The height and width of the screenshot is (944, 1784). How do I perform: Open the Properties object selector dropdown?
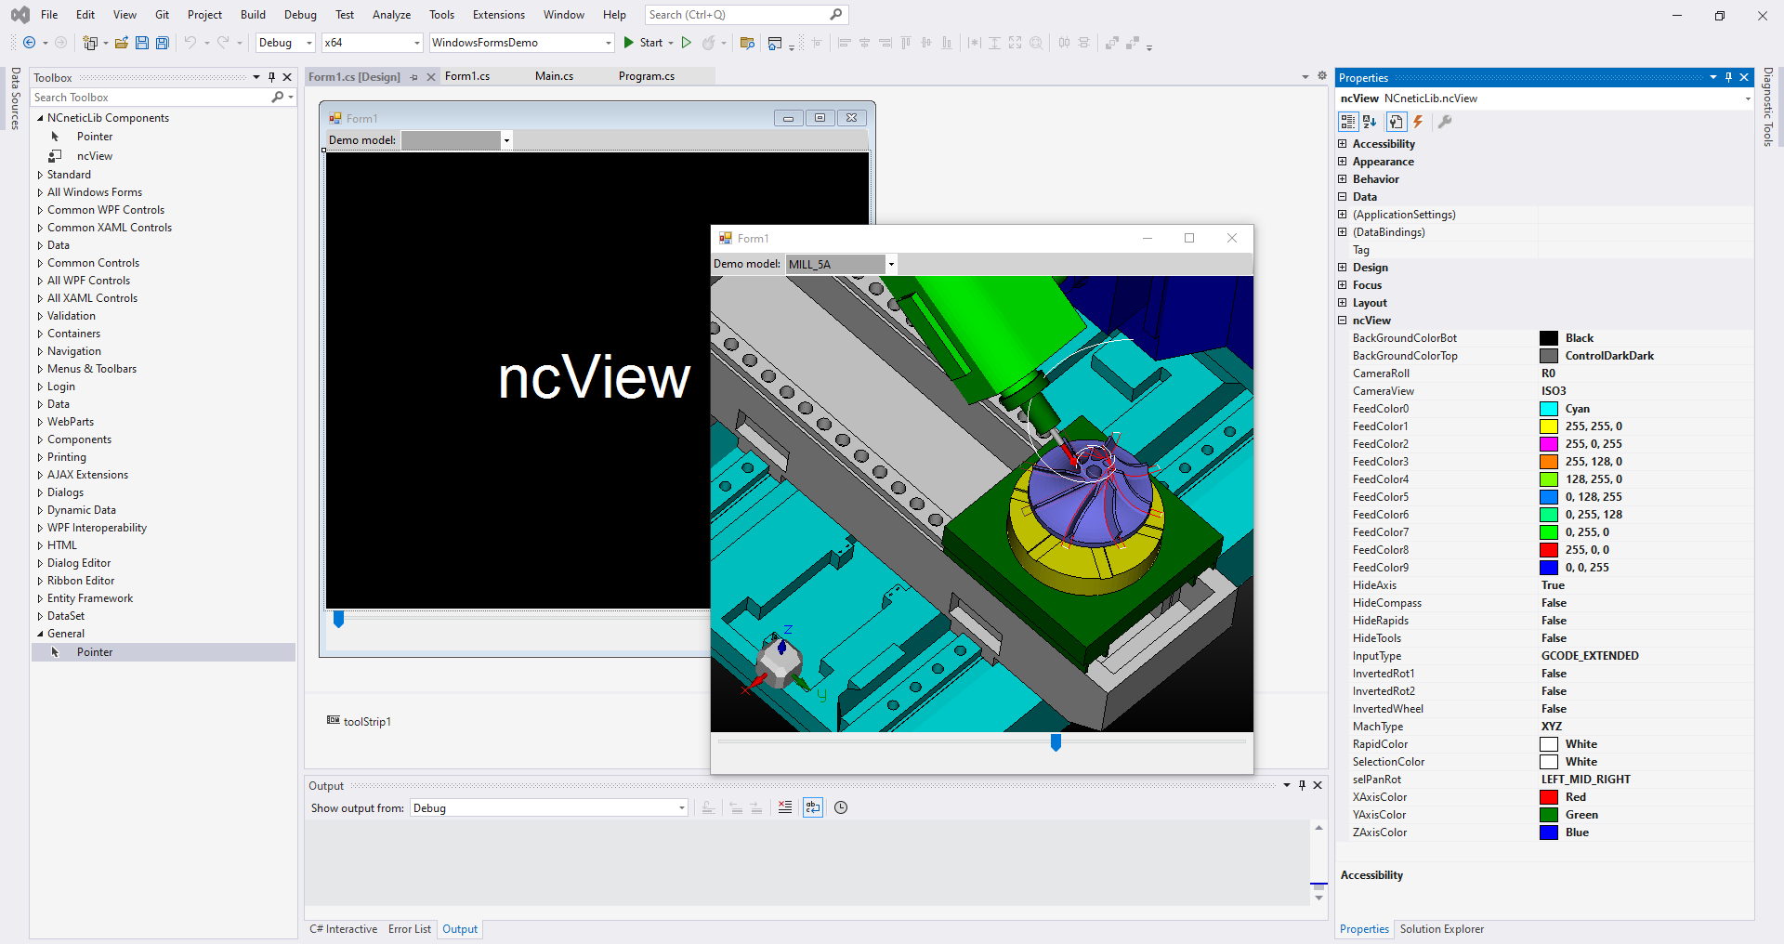click(x=1747, y=98)
